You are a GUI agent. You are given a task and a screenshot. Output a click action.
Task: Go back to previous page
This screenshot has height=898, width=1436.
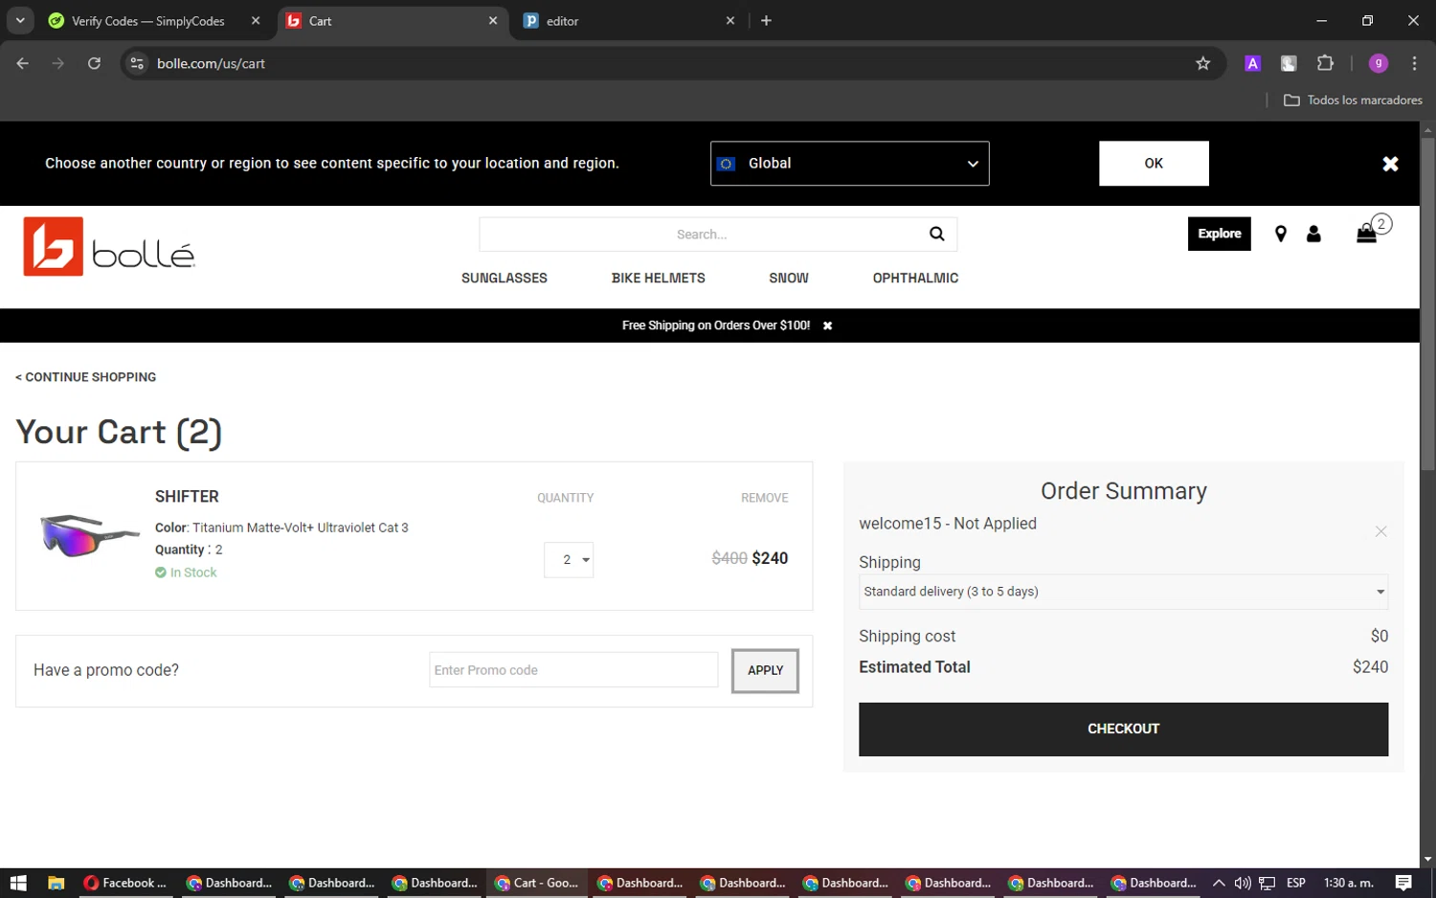[x=23, y=63]
